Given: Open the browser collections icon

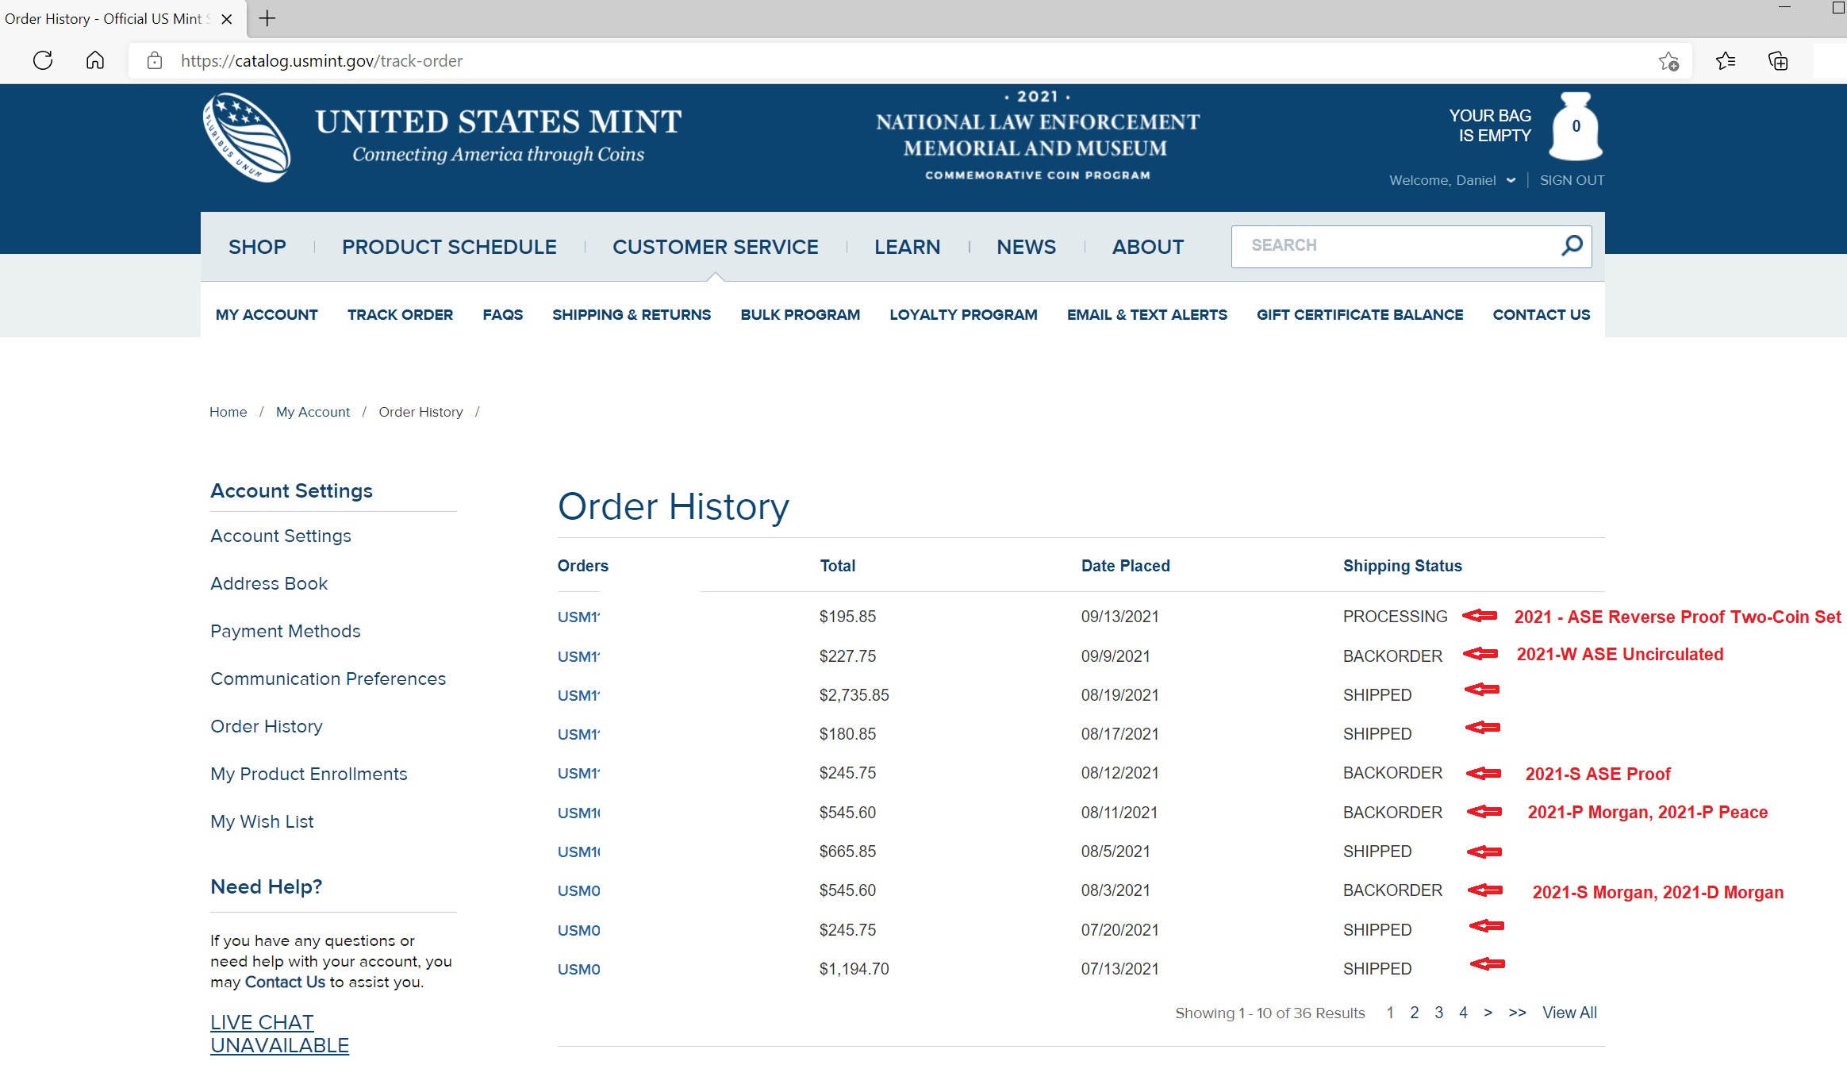Looking at the screenshot, I should (1778, 61).
